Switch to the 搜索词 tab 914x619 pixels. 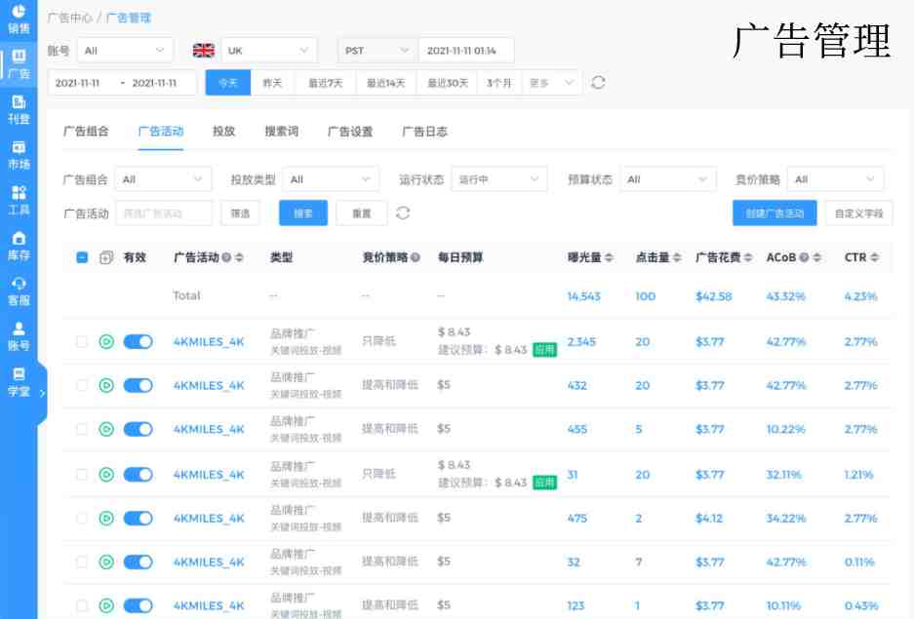281,132
